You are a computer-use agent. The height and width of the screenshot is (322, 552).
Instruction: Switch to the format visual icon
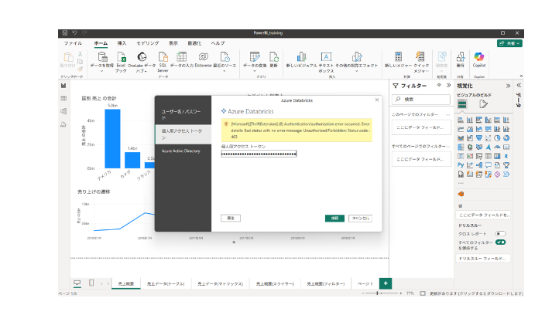click(483, 104)
